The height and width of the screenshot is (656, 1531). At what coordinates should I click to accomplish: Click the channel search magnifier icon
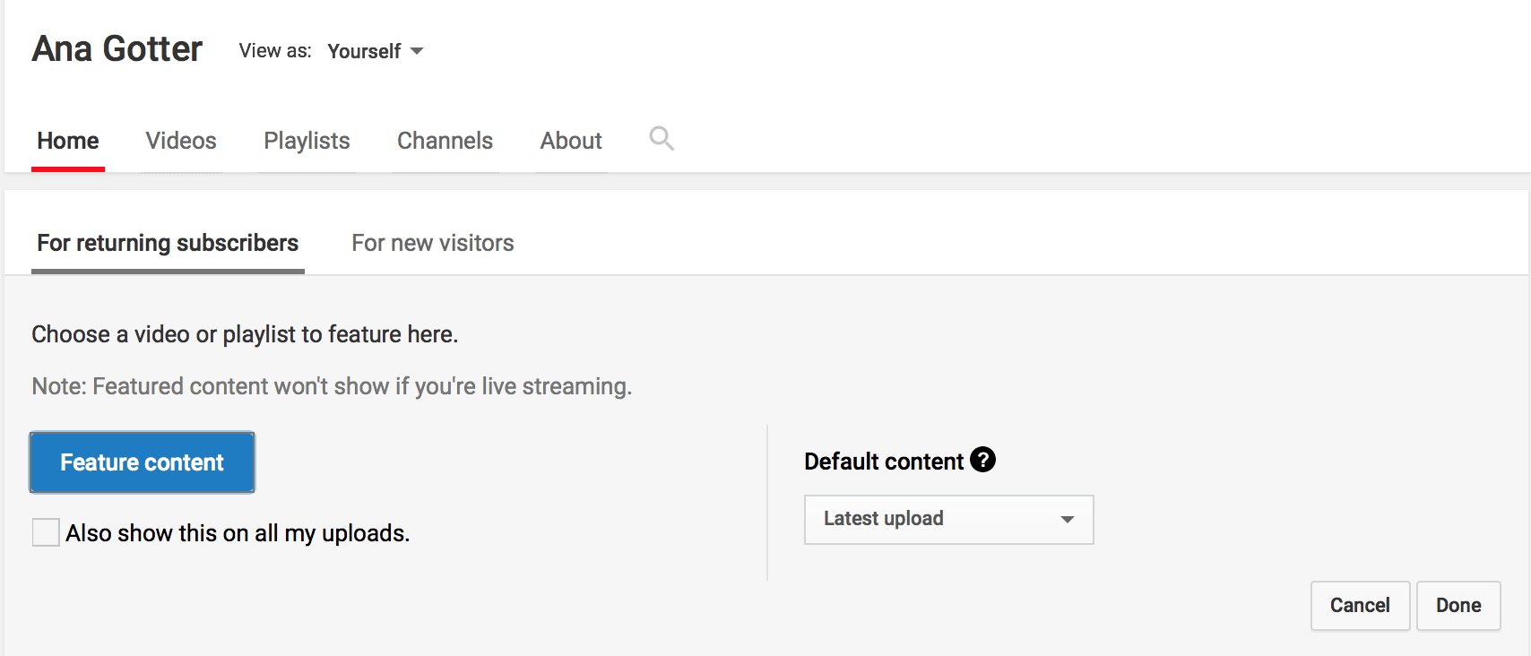pyautogui.click(x=662, y=139)
